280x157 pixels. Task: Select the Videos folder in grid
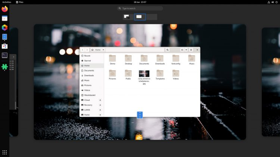coord(176,74)
